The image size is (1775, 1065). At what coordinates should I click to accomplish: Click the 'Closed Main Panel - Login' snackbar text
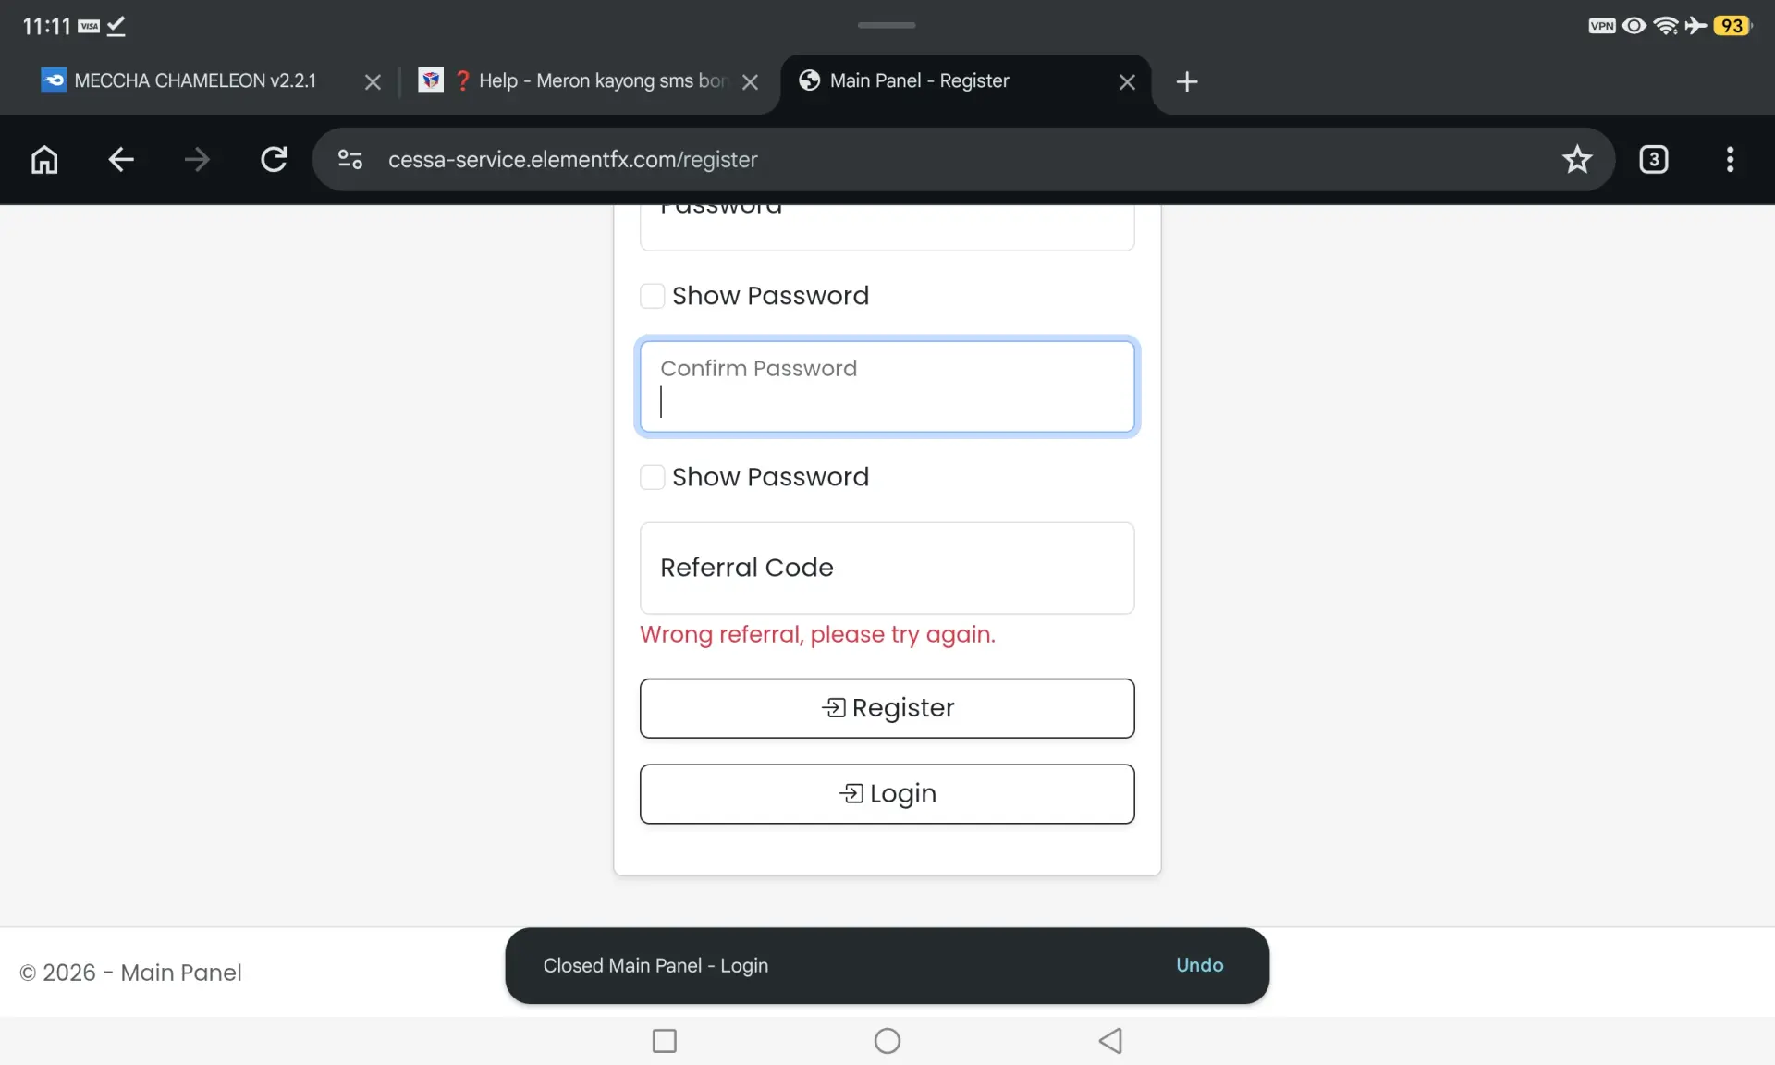[655, 965]
